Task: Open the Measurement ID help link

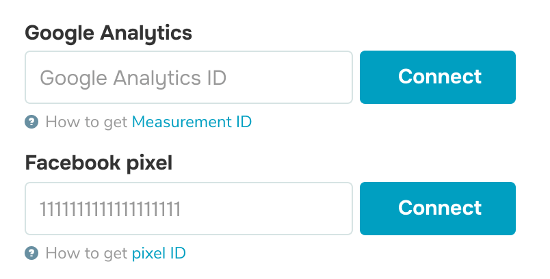Action: 192,122
